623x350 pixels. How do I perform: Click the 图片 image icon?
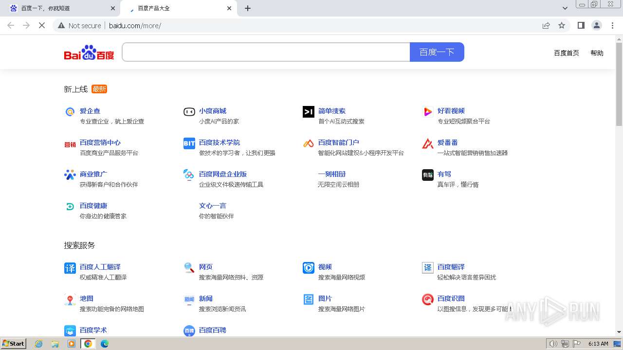pos(309,299)
